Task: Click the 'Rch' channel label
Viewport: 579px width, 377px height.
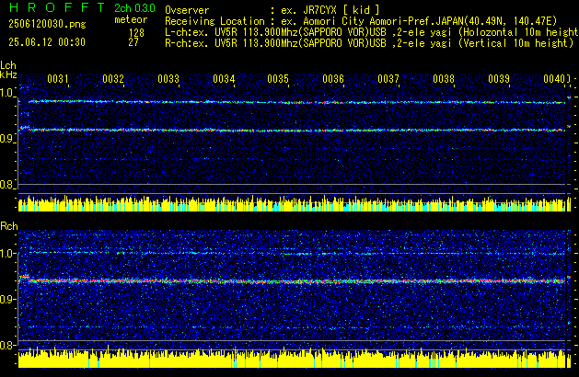Action: coord(9,226)
